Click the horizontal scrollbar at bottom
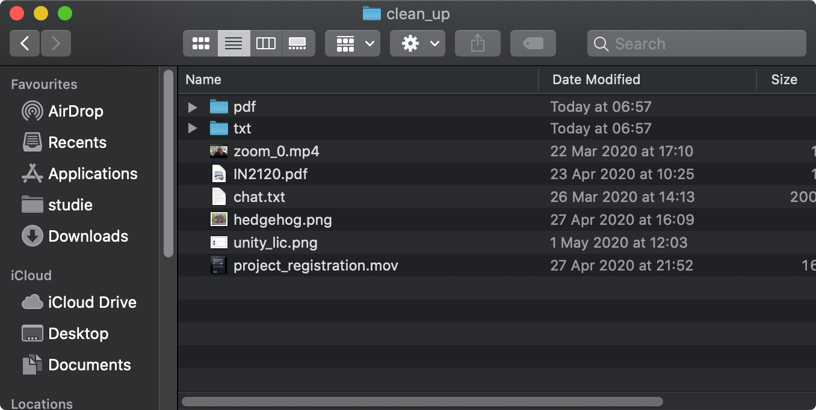 pyautogui.click(x=422, y=401)
